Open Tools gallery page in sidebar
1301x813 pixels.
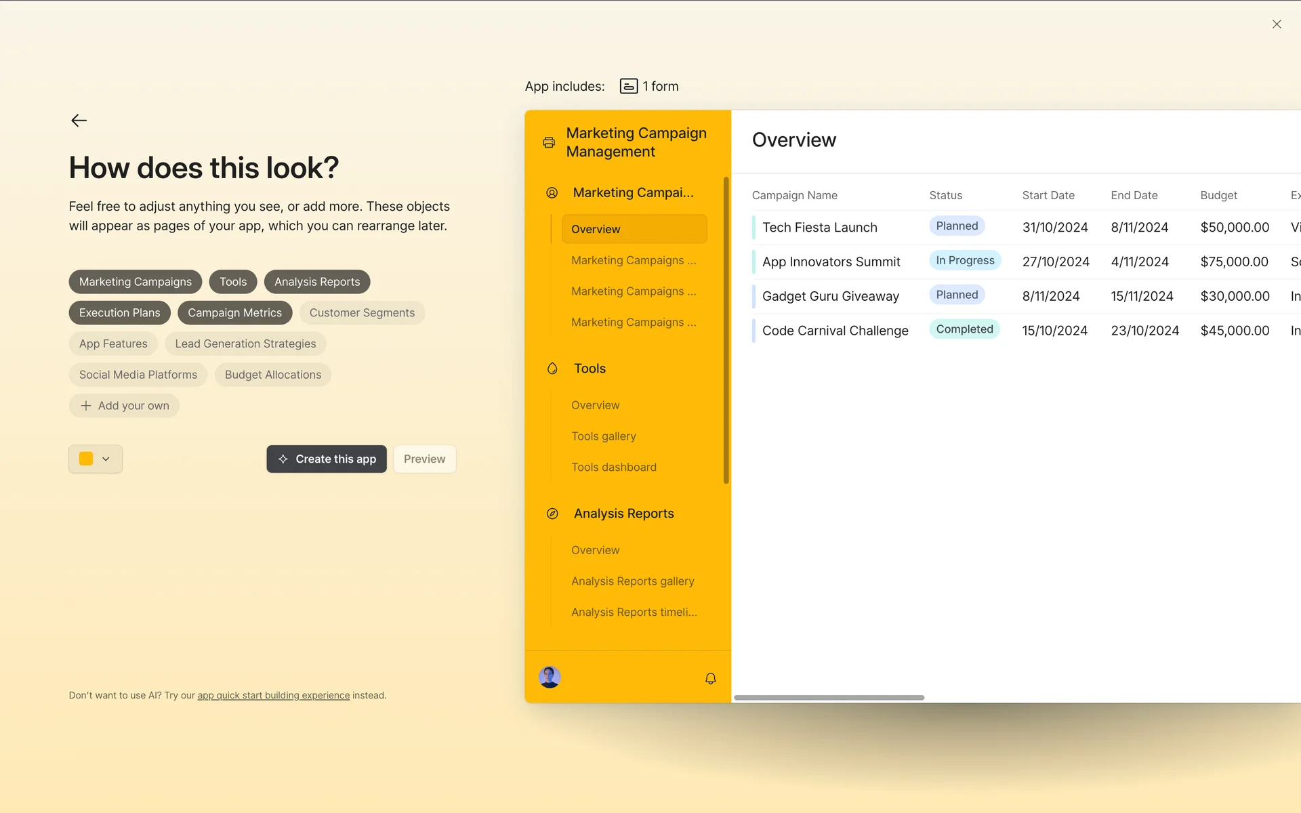(603, 436)
